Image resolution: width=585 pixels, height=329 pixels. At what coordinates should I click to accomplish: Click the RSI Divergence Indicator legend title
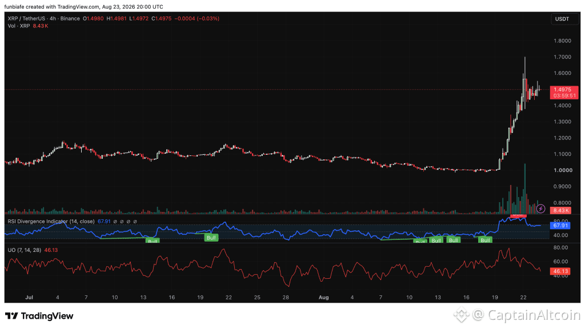coord(51,221)
